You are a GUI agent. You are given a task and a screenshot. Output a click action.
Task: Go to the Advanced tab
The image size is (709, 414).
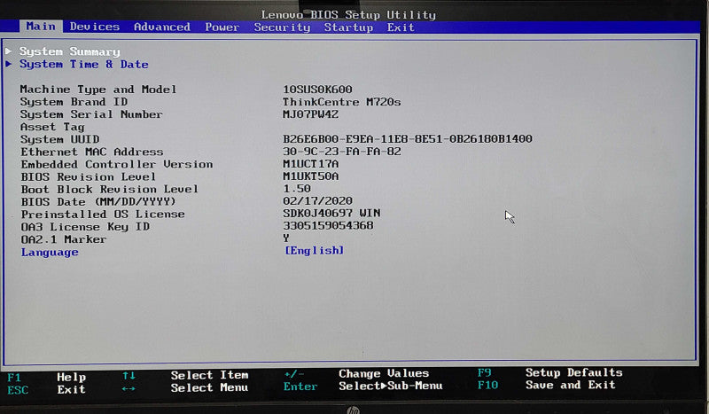coord(162,27)
